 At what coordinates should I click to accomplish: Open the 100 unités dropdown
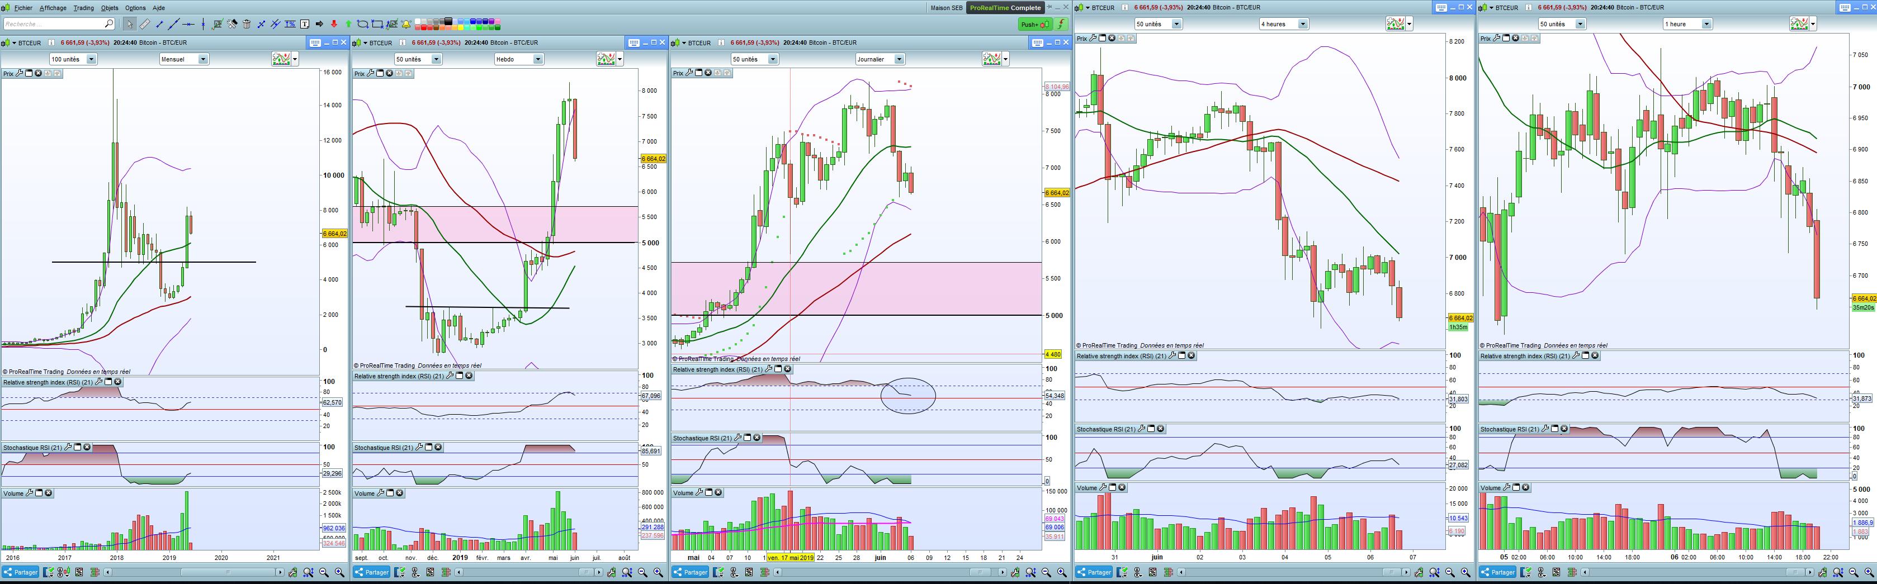pyautogui.click(x=91, y=59)
